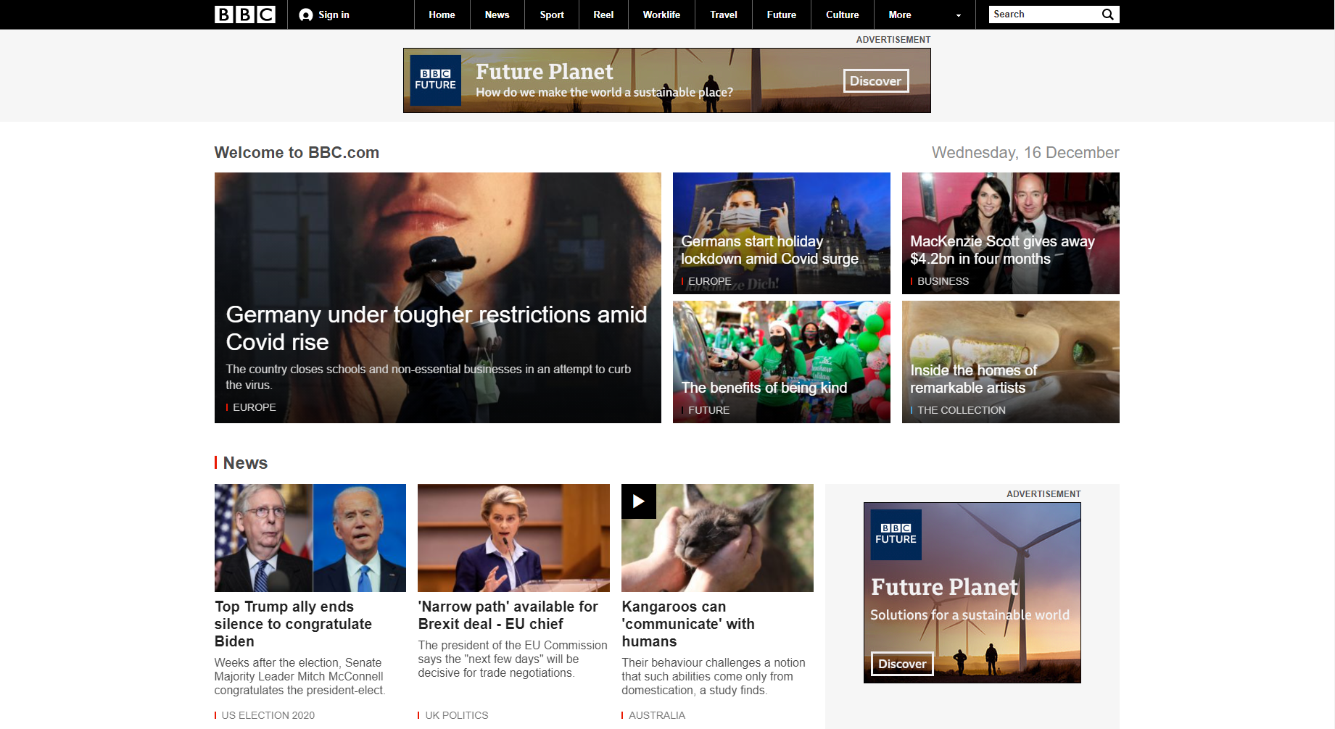Open Inside the homes of remarkable artists
Viewport: 1335px width, 729px height.
(x=973, y=379)
